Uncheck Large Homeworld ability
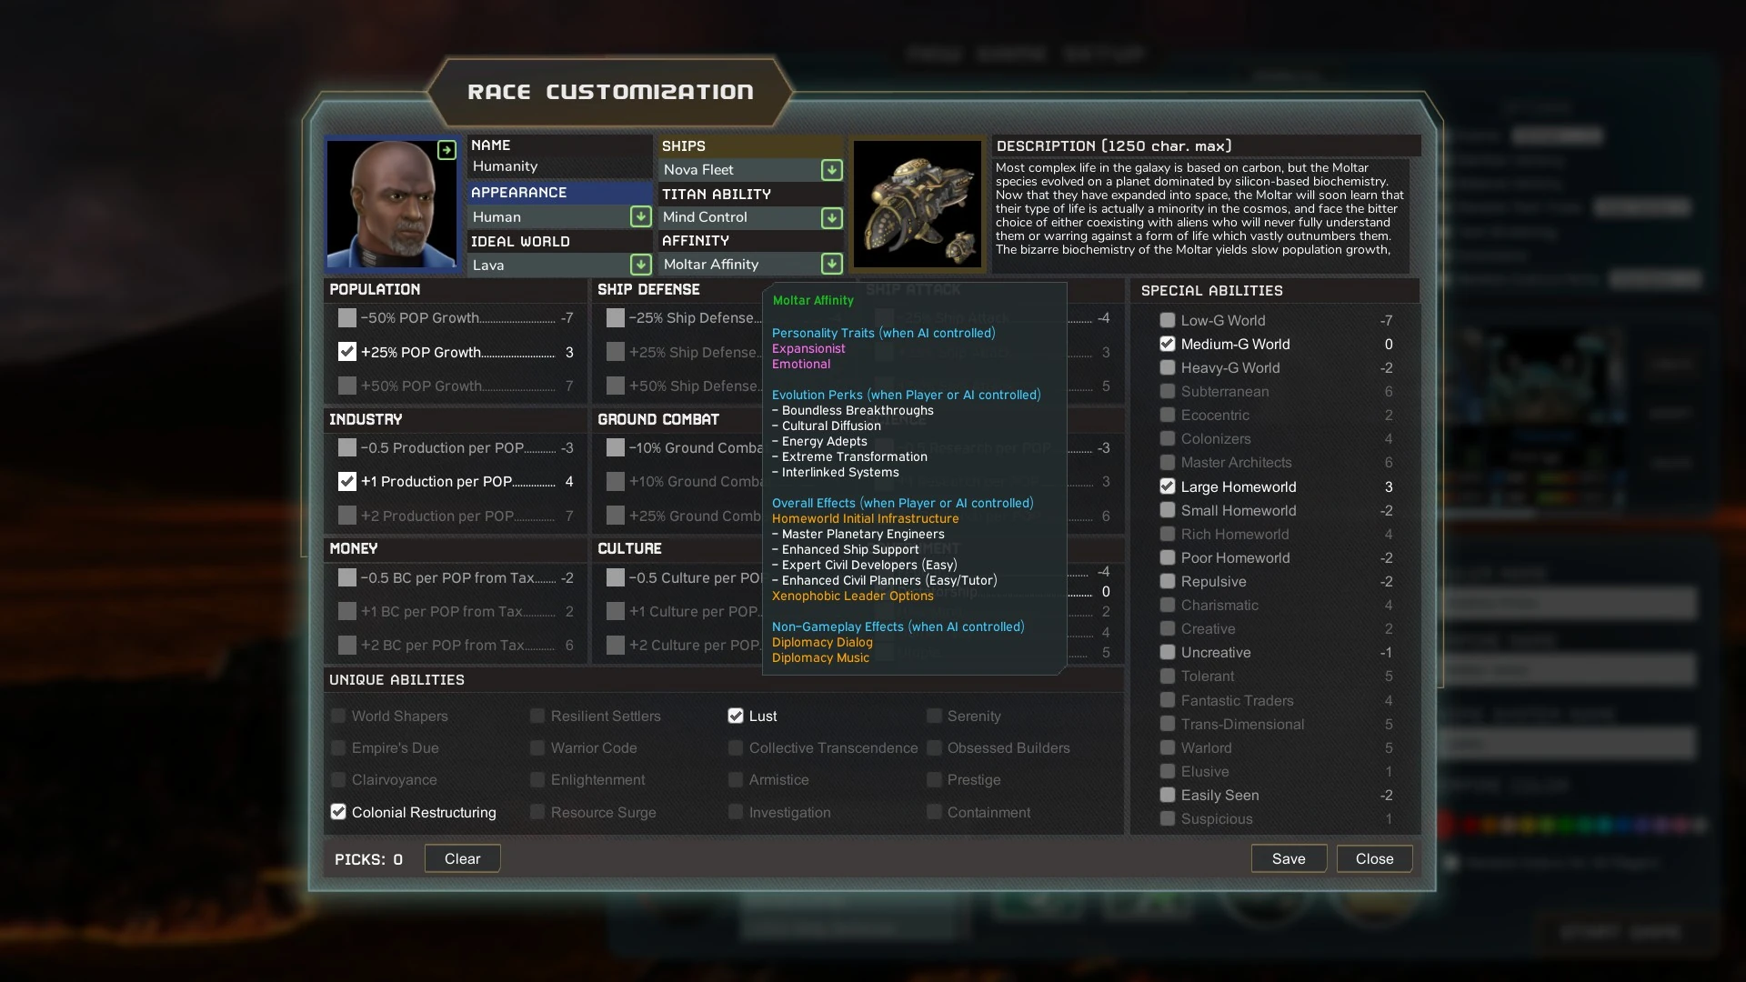Image resolution: width=1746 pixels, height=982 pixels. [1168, 487]
